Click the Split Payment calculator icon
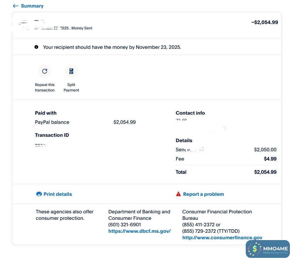Viewport: 295px width, 263px height. tap(71, 71)
